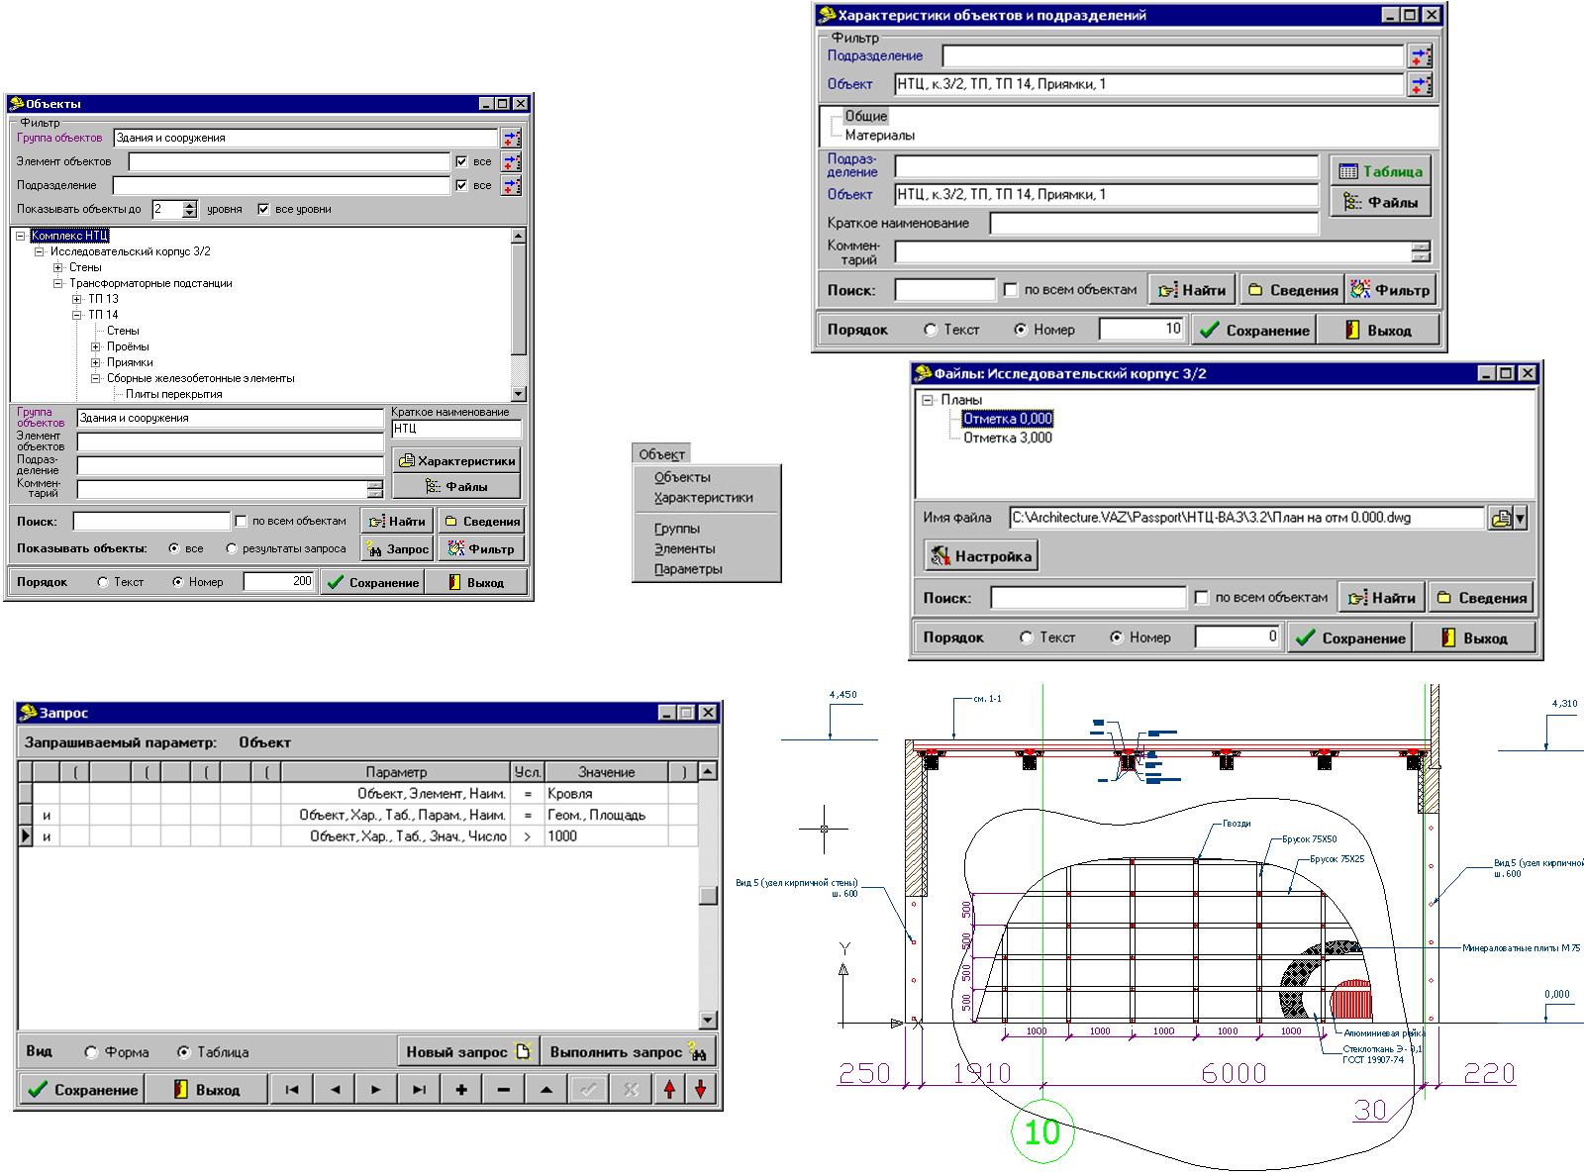Toggle 'по всем объектам' in Характеристики window
Viewport: 1584px width, 1176px height.
(1010, 290)
